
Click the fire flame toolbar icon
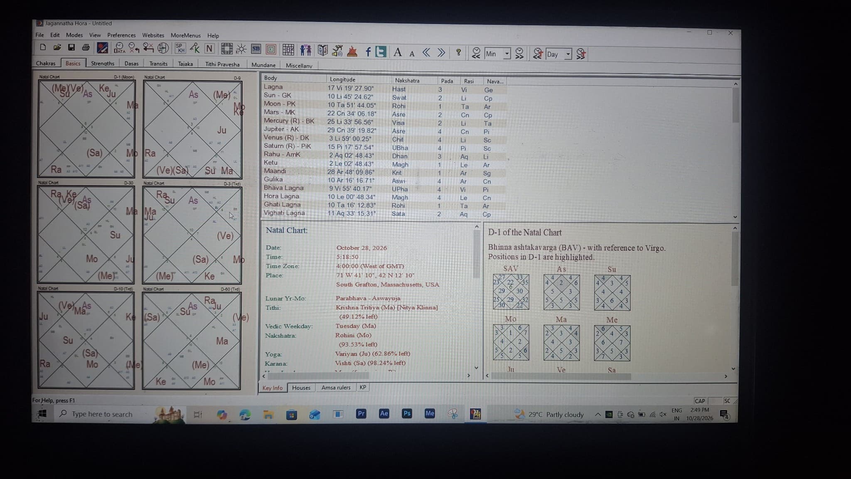point(352,51)
